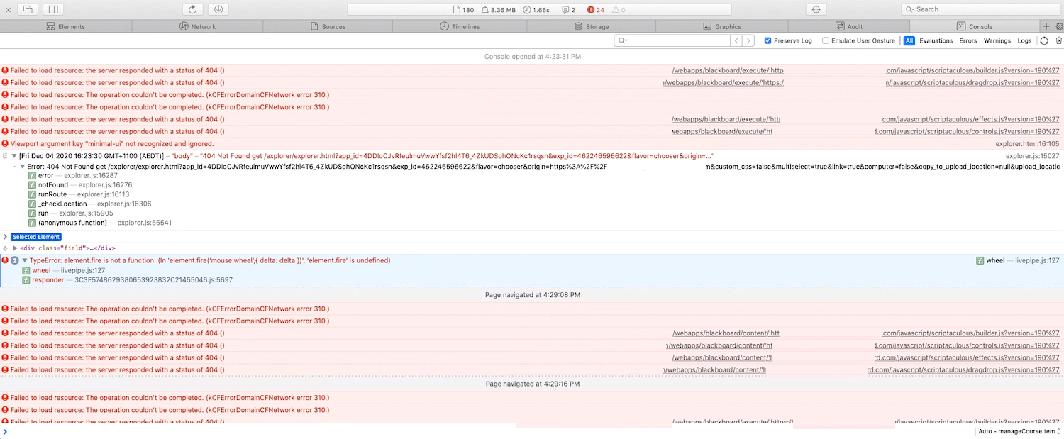This screenshot has width=1064, height=439.
Task: Close the Web Inspector with the X button
Action: click(x=9, y=9)
